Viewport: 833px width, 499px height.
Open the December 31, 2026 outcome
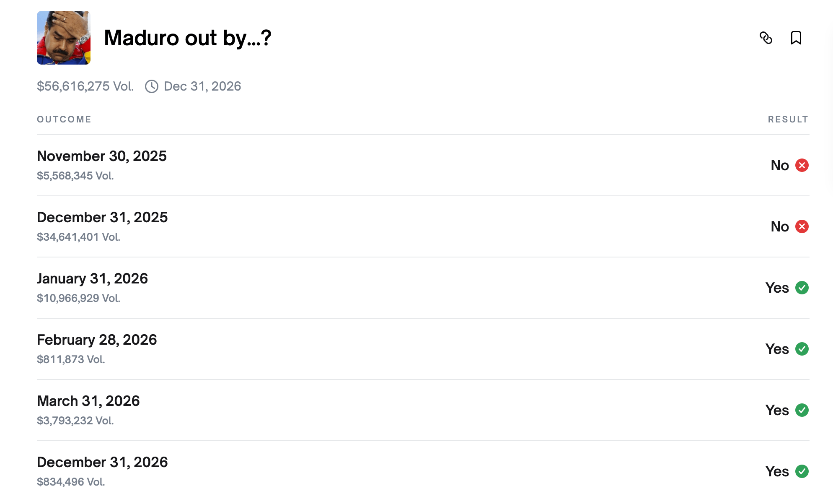pyautogui.click(x=102, y=462)
